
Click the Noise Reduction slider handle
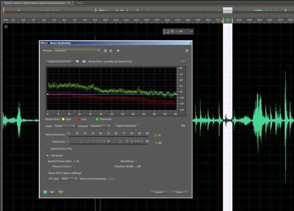tap(147, 136)
